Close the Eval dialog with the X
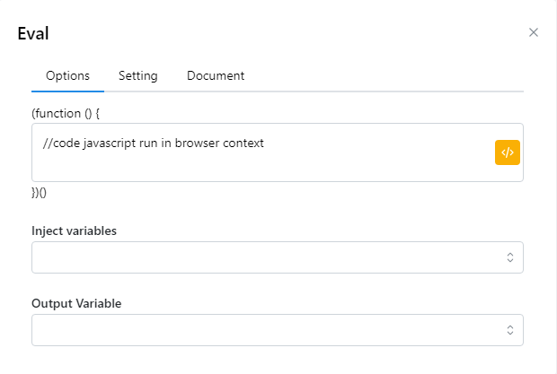This screenshot has height=374, width=557. (x=533, y=32)
